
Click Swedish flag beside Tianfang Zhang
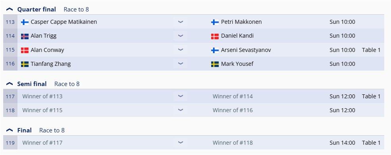click(x=25, y=64)
